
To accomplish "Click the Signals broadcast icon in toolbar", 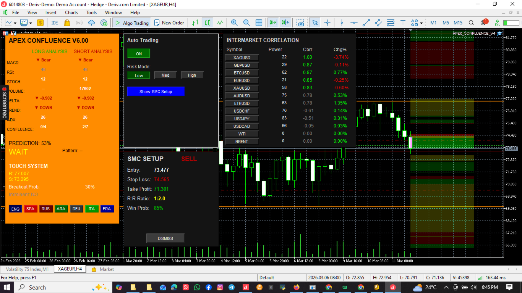I will click(79, 23).
